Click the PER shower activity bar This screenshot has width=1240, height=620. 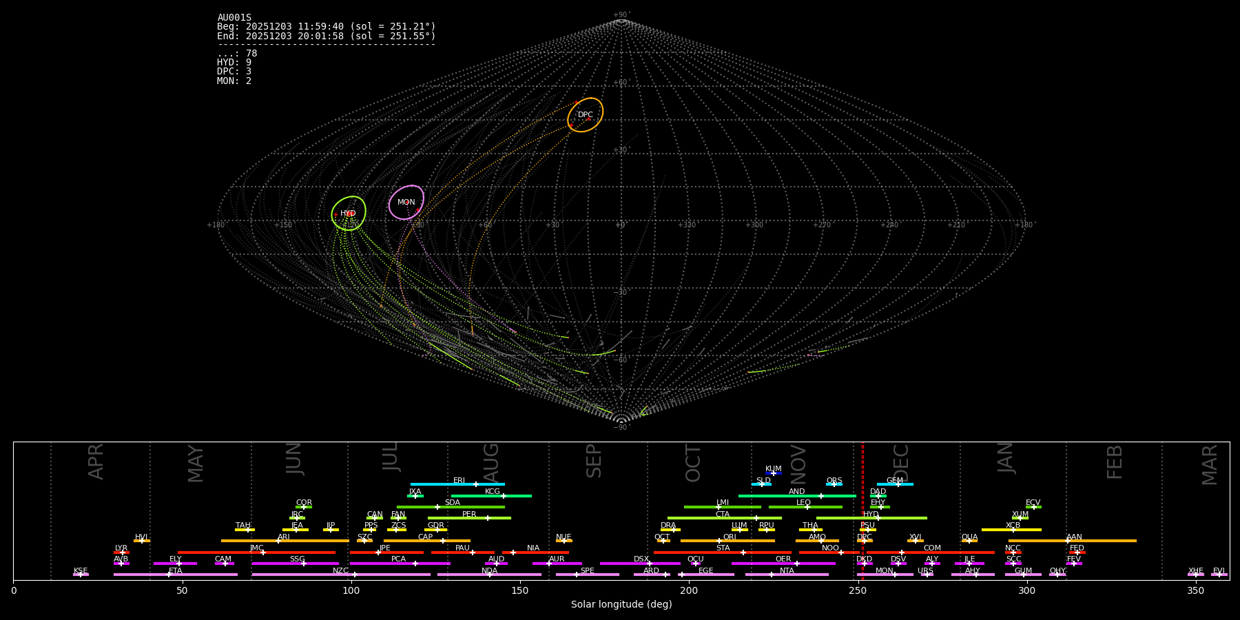469,518
